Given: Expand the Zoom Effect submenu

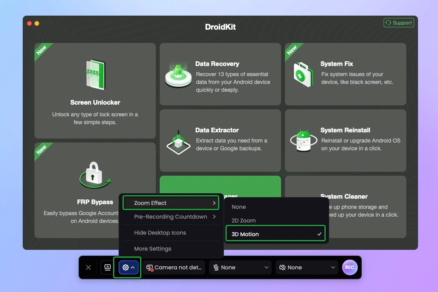Looking at the screenshot, I should click(x=171, y=203).
